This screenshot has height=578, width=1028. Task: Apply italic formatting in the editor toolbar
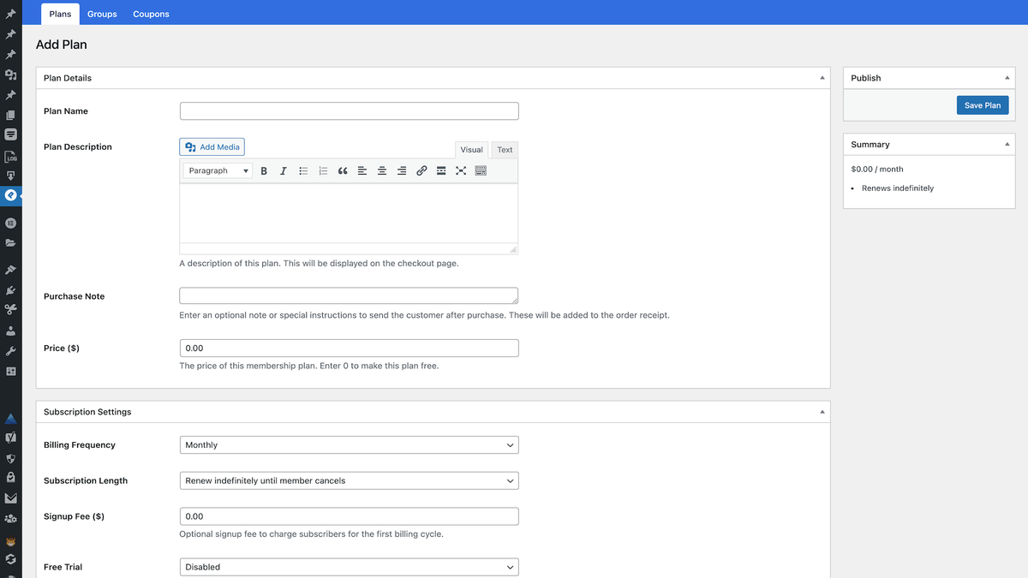tap(283, 170)
